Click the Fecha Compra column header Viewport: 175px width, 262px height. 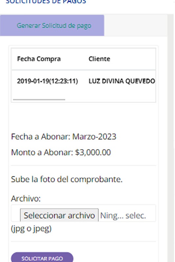pyautogui.click(x=39, y=59)
